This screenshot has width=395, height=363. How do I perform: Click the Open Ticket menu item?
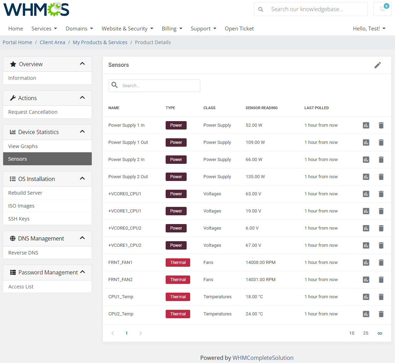click(x=239, y=28)
